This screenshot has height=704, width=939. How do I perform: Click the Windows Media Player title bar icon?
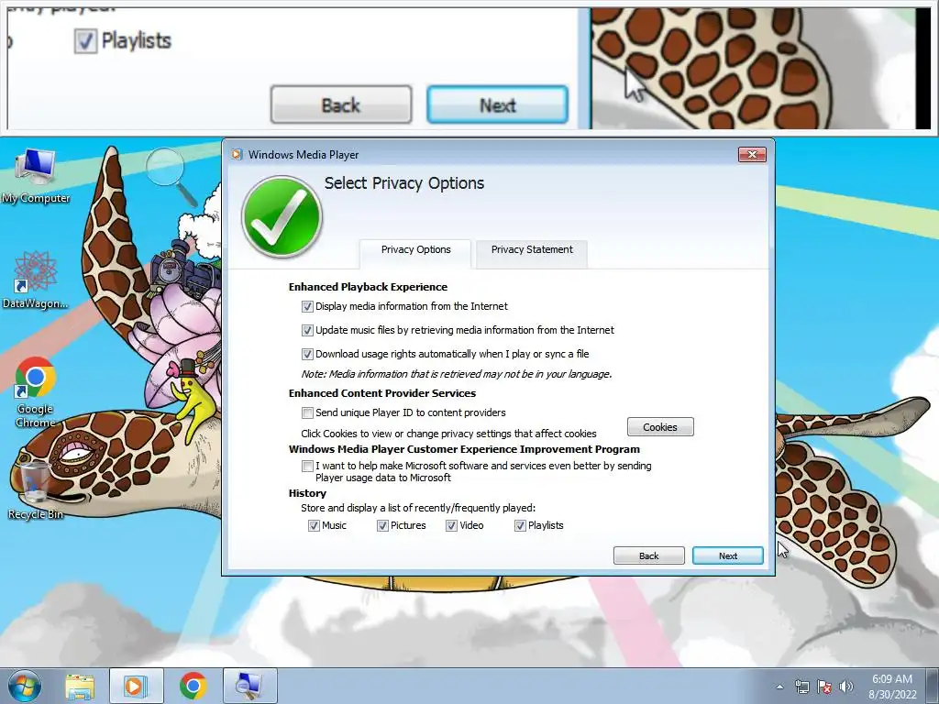point(237,154)
